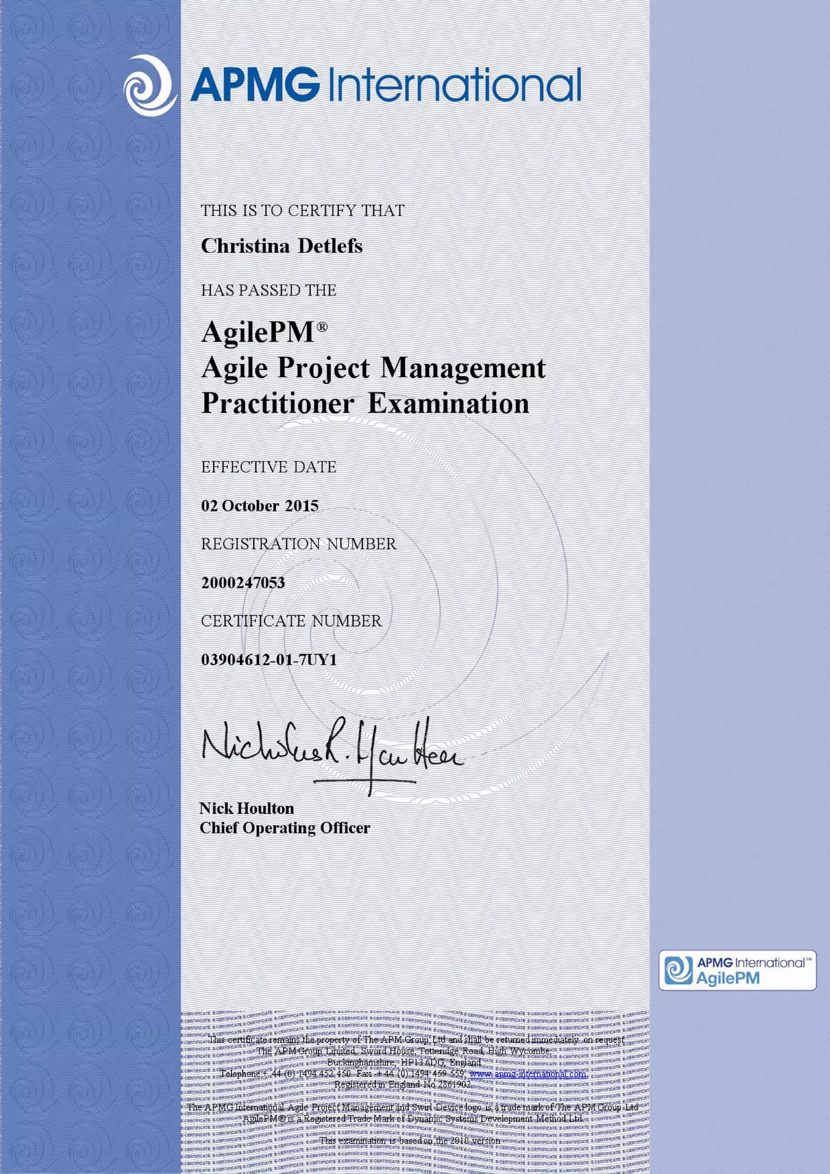Click the CERTIFICATE NUMBER label

[291, 621]
